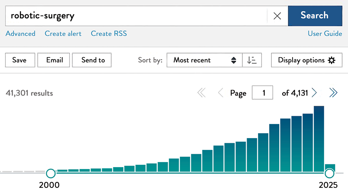Open Display options gear menu
Image resolution: width=348 pixels, height=193 pixels.
(306, 60)
